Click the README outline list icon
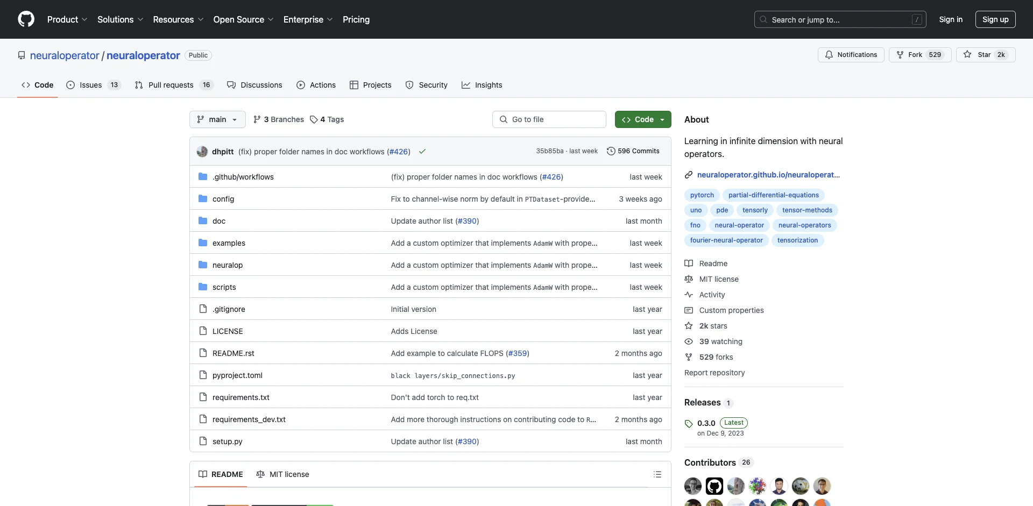Viewport: 1033px width, 506px height. pos(657,474)
